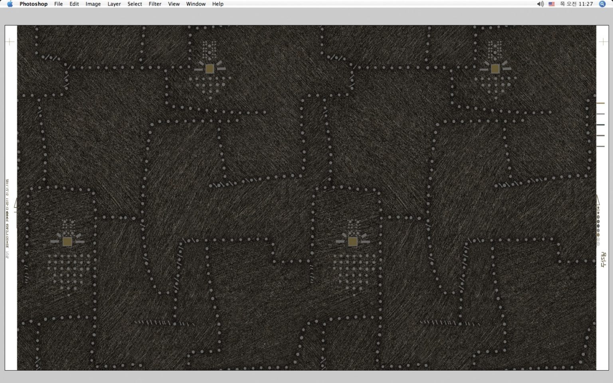Image resolution: width=613 pixels, height=383 pixels.
Task: Open the Apple menu
Action: (x=10, y=4)
